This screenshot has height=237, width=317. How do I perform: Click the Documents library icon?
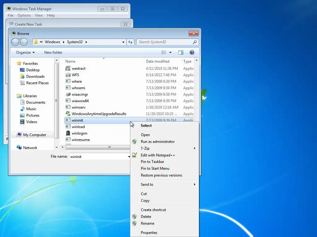[22, 102]
